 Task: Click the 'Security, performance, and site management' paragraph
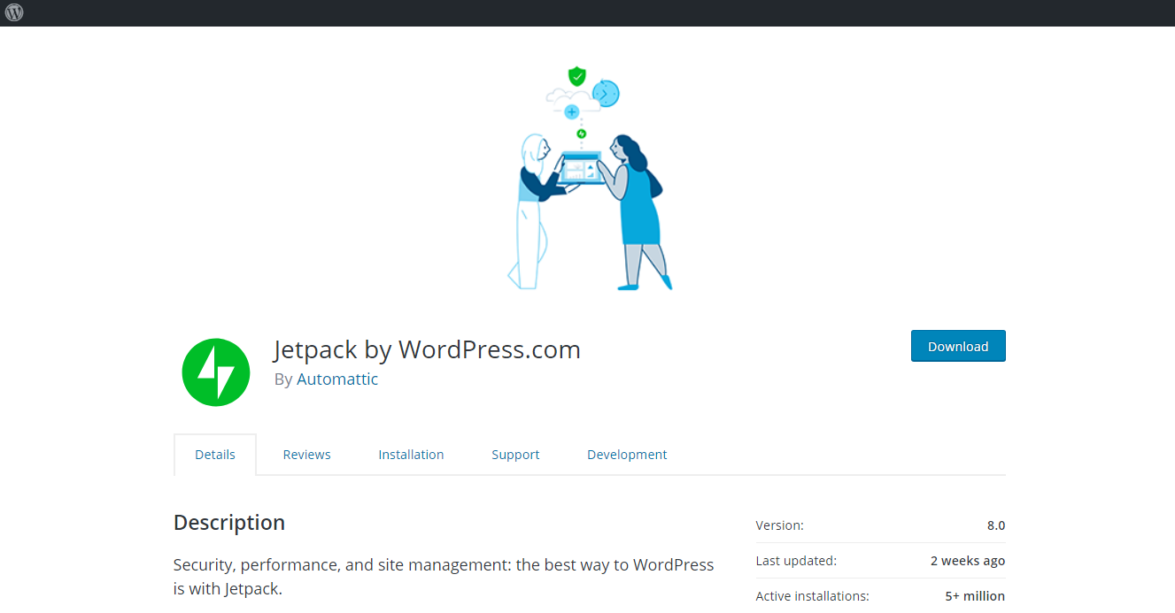point(444,576)
